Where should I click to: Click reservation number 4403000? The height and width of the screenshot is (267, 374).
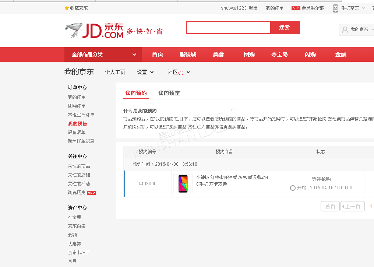click(x=147, y=184)
